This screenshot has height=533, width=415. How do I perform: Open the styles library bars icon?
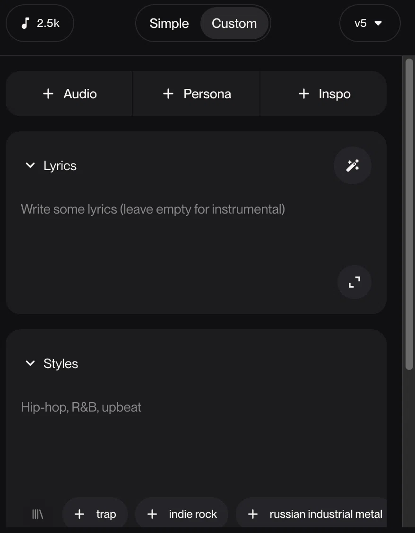click(x=37, y=514)
